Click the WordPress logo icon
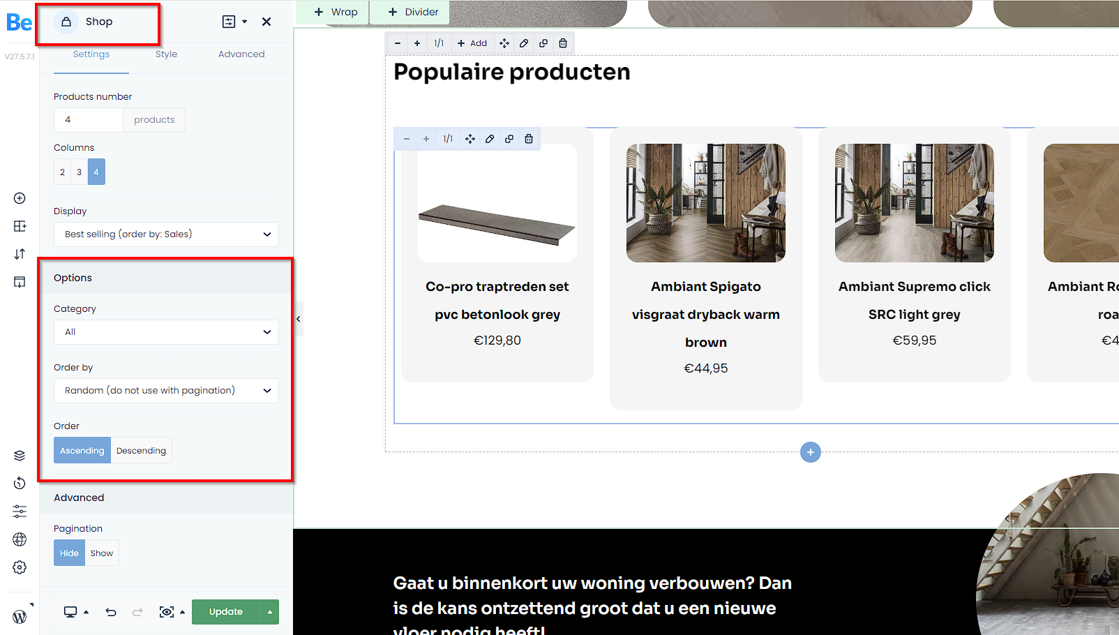 (x=20, y=617)
